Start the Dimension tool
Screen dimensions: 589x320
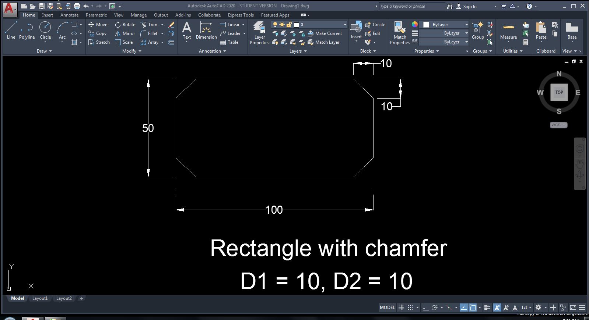click(206, 30)
